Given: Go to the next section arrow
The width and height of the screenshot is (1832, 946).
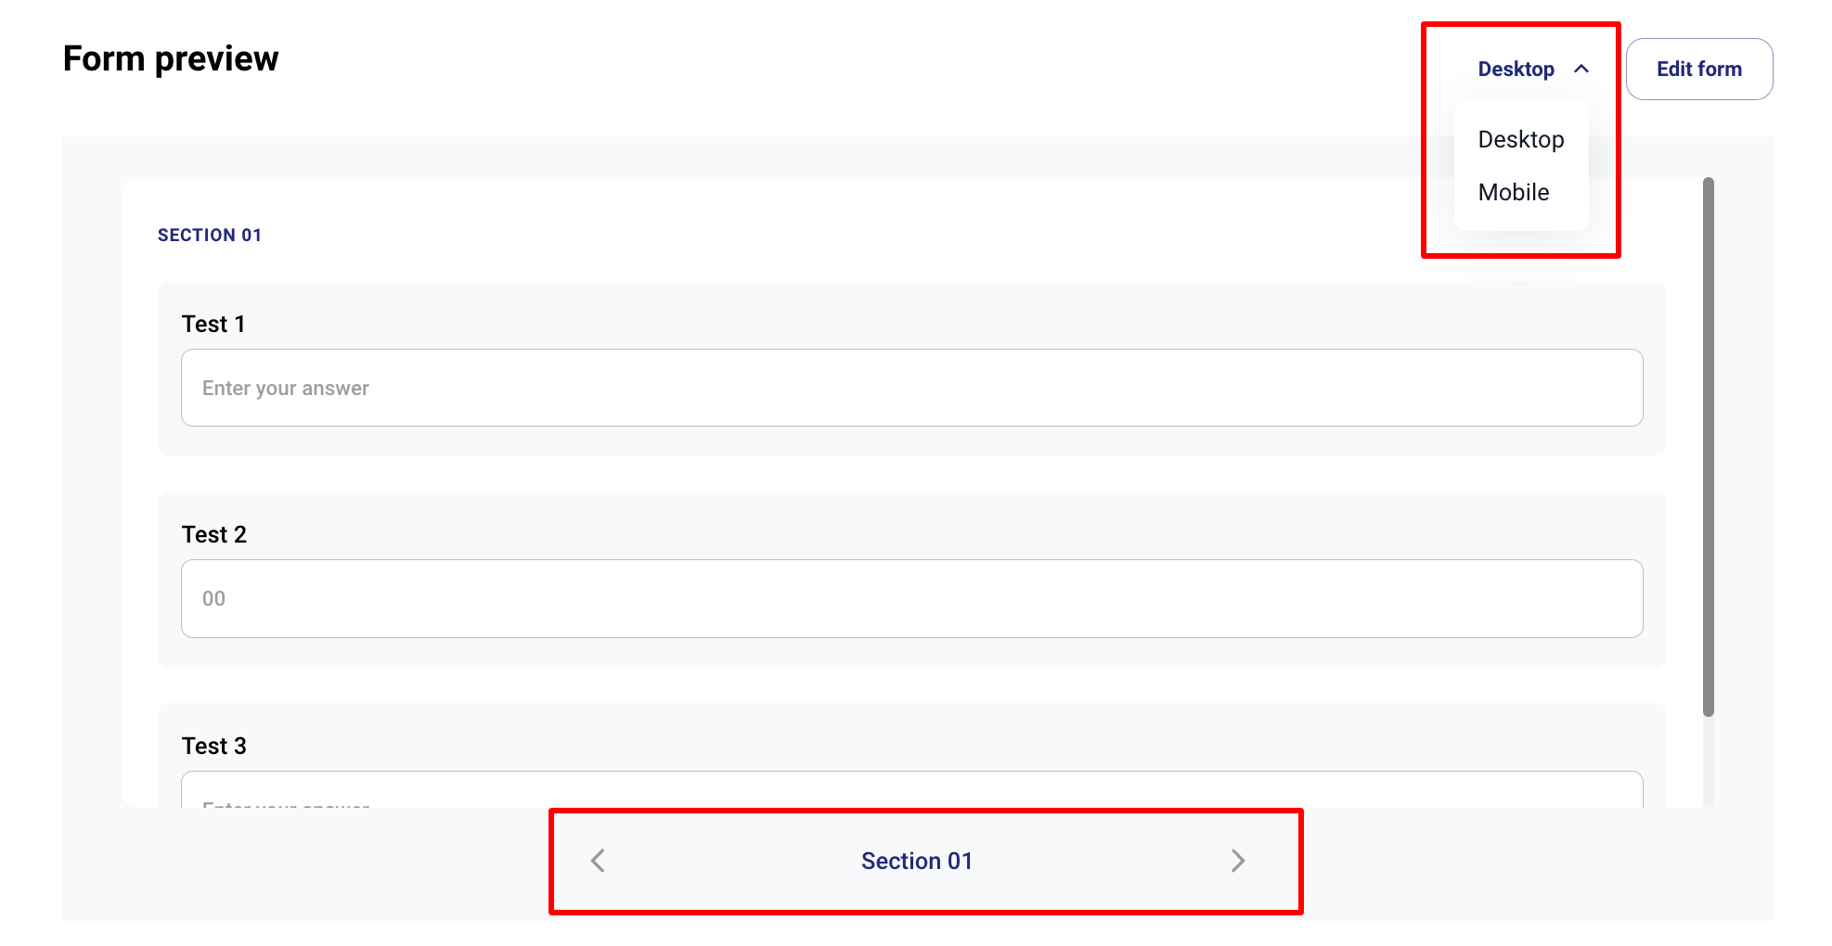Looking at the screenshot, I should [x=1237, y=861].
